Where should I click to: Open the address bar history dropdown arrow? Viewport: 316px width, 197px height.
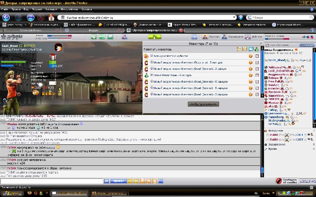(x=234, y=17)
